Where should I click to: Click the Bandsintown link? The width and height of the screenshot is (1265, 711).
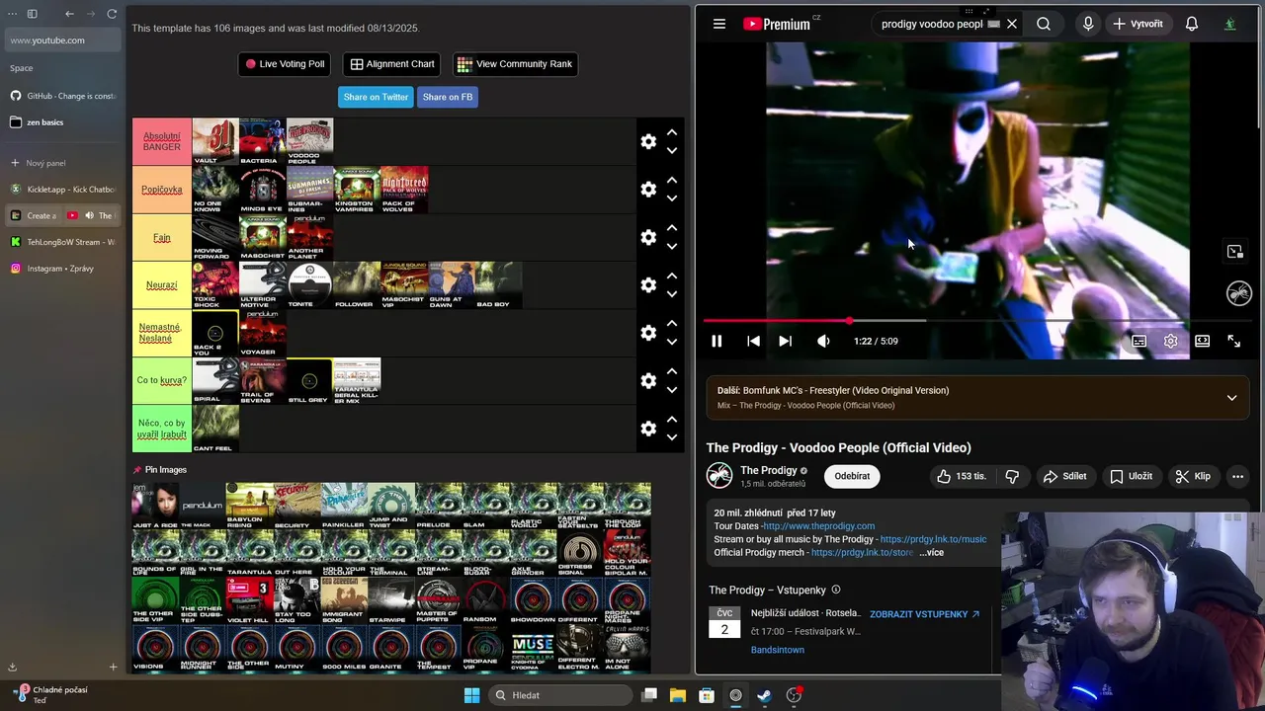[x=778, y=650]
